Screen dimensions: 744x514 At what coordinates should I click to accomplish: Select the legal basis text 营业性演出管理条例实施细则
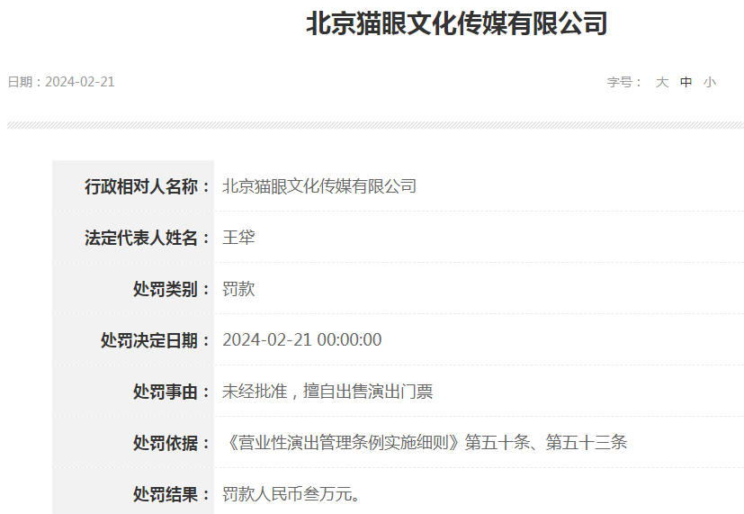pyautogui.click(x=343, y=442)
